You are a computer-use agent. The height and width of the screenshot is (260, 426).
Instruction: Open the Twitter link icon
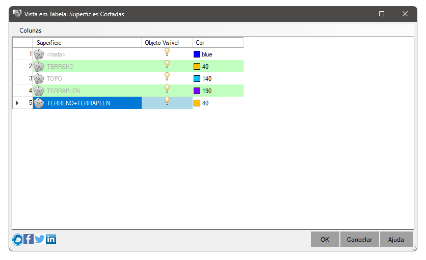(x=40, y=239)
